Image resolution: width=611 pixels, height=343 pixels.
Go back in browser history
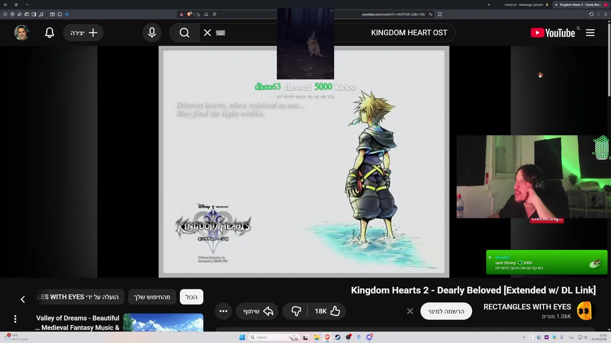(605, 14)
